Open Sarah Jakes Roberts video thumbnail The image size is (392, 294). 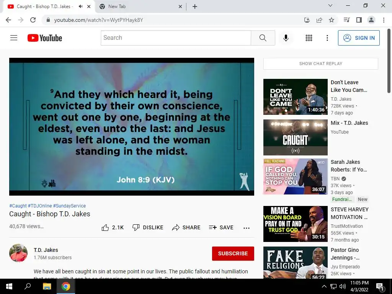pos(295,176)
